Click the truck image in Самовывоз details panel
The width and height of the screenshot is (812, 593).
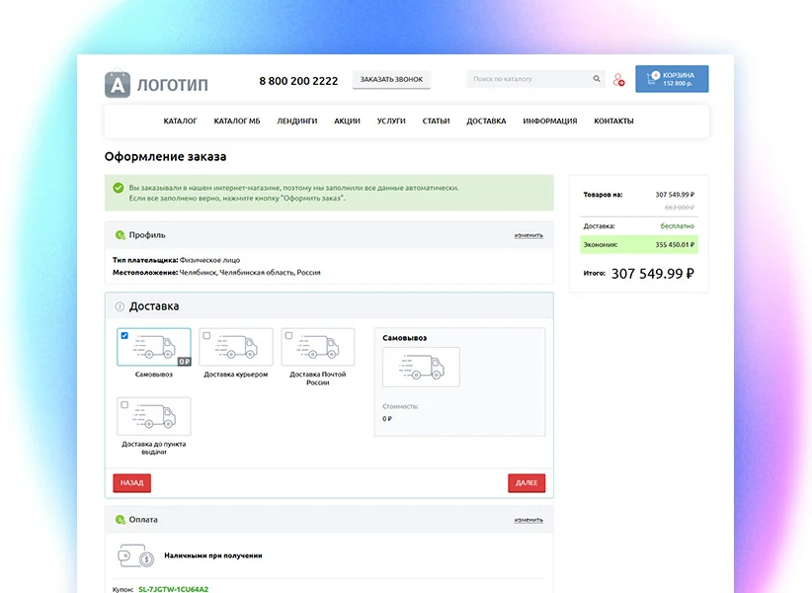pyautogui.click(x=421, y=367)
